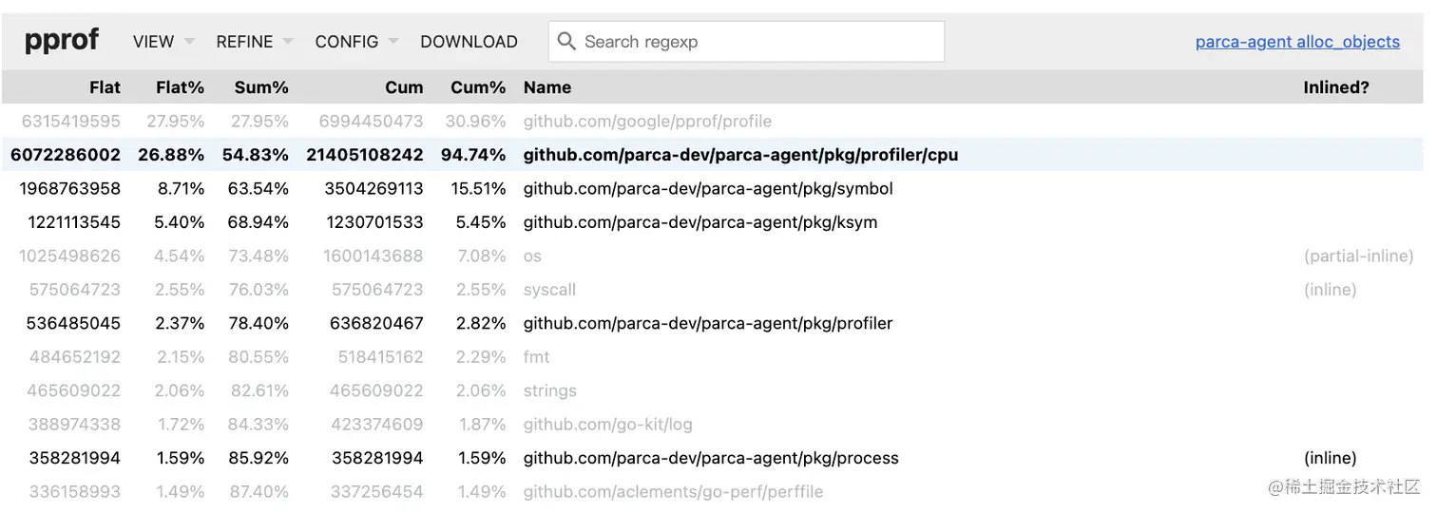This screenshot has width=1437, height=513.
Task: Open the CONFIG dropdown menu
Action: coord(356,42)
